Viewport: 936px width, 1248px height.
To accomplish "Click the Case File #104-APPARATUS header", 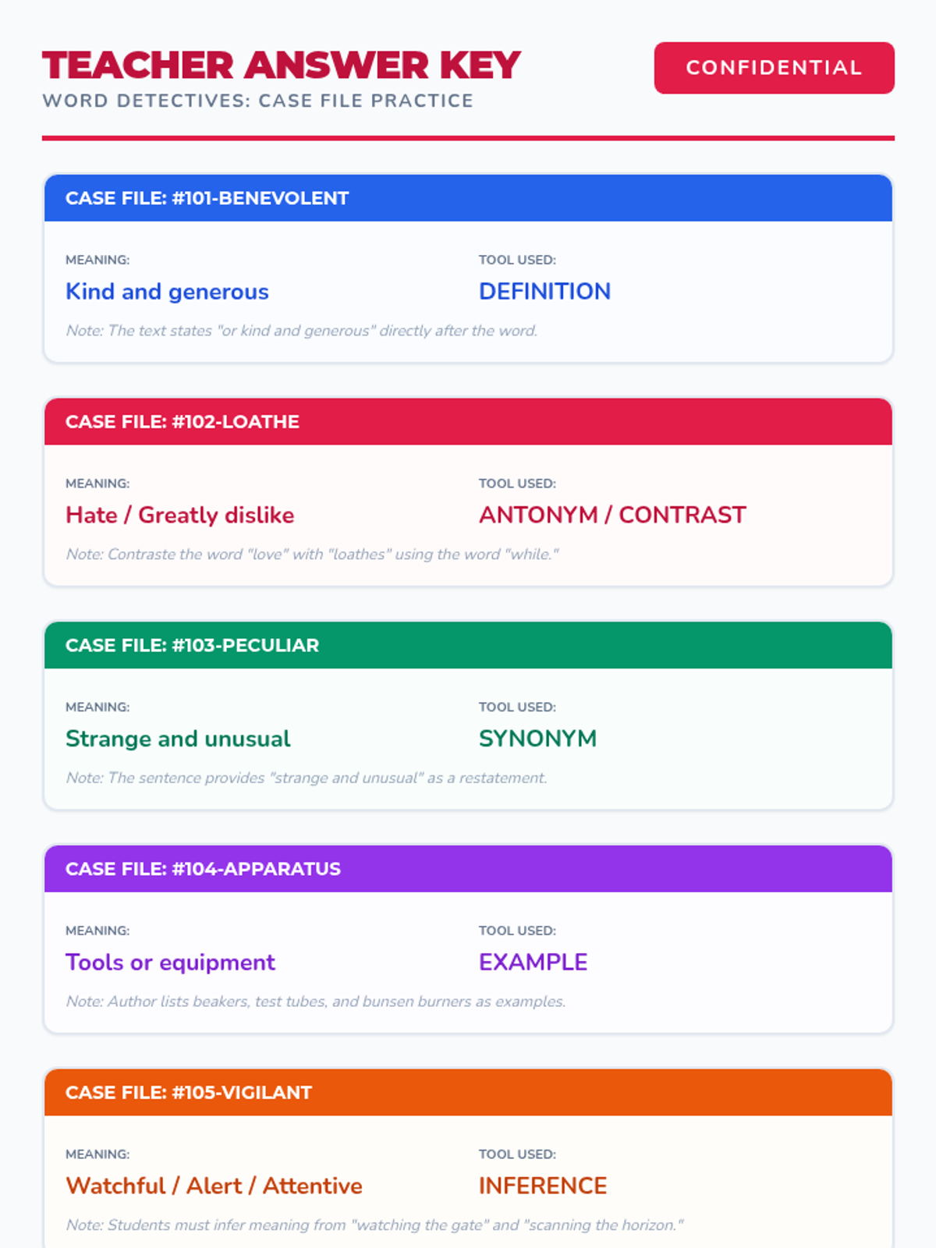I will pyautogui.click(x=468, y=869).
